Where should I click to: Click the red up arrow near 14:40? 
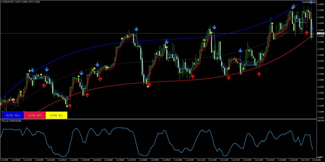(x=259, y=74)
